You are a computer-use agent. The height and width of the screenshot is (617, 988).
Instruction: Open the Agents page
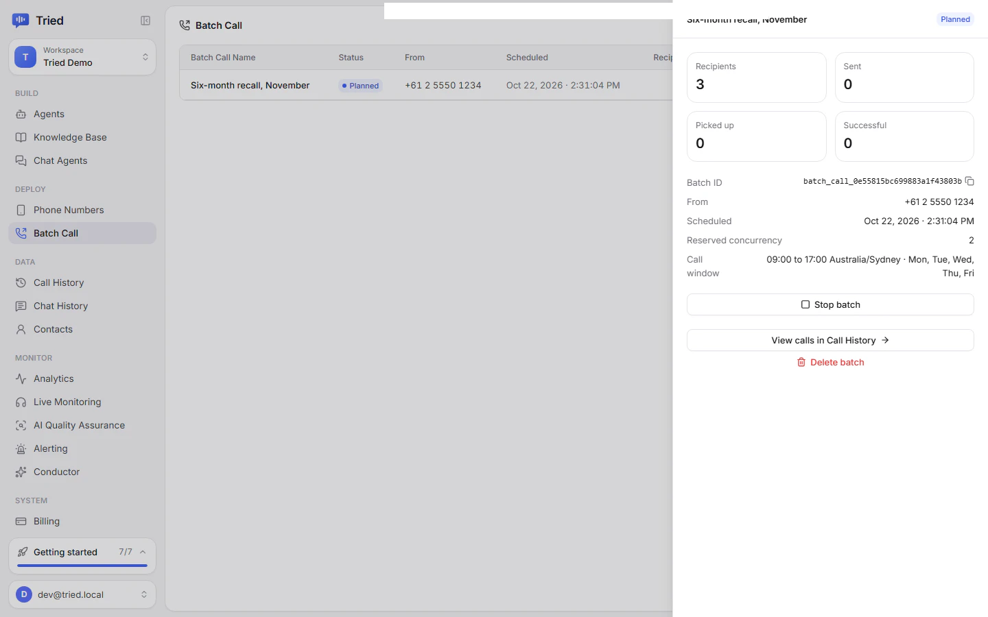pyautogui.click(x=82, y=114)
